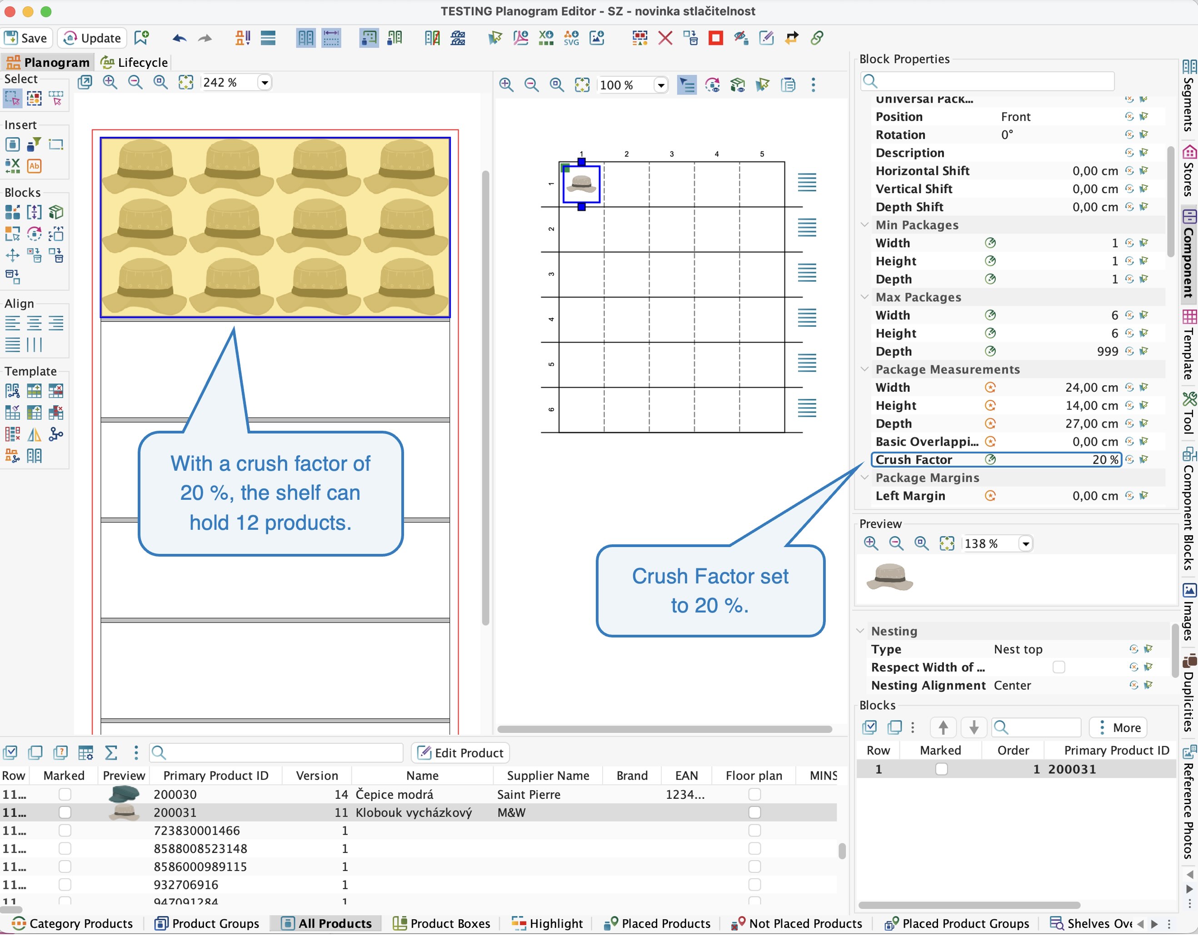The height and width of the screenshot is (936, 1198).
Task: Fit planogram view to window
Action: click(186, 82)
